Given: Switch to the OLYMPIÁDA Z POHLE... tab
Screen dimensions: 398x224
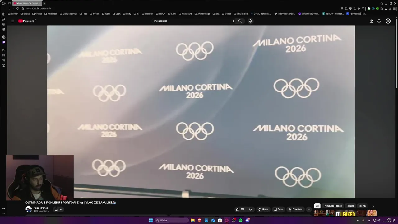Looking at the screenshot, I should click(27, 3).
